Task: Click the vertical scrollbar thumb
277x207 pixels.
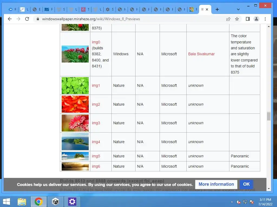Action: [x=269, y=116]
